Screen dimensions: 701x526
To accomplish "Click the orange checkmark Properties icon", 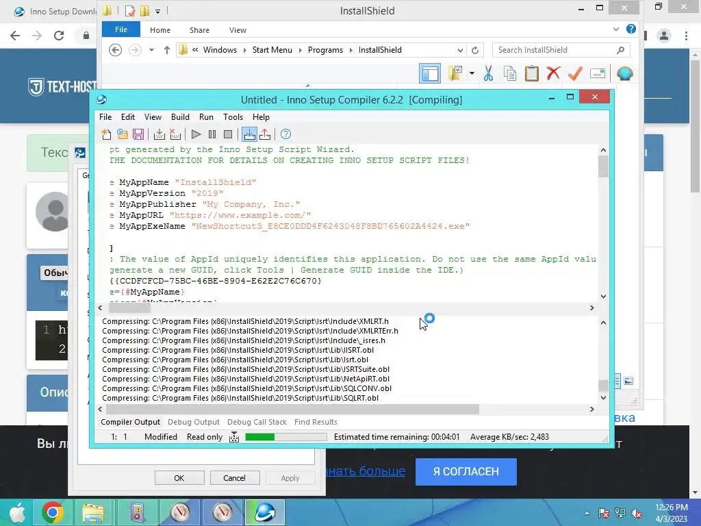I will click(x=575, y=73).
